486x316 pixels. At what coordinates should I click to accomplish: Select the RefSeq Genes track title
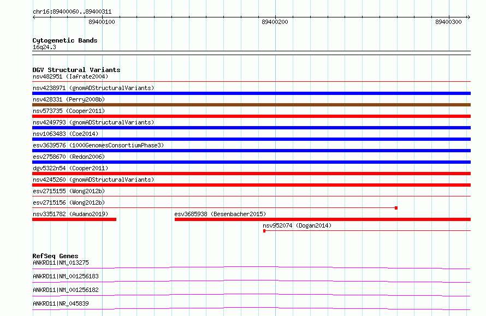point(55,256)
